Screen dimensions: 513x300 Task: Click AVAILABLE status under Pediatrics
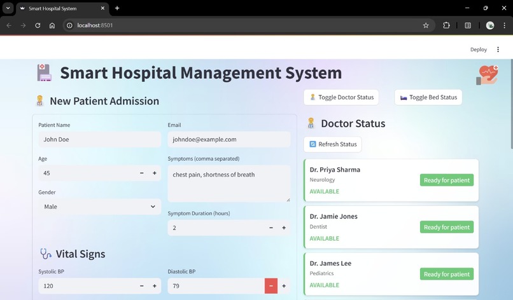click(x=324, y=285)
